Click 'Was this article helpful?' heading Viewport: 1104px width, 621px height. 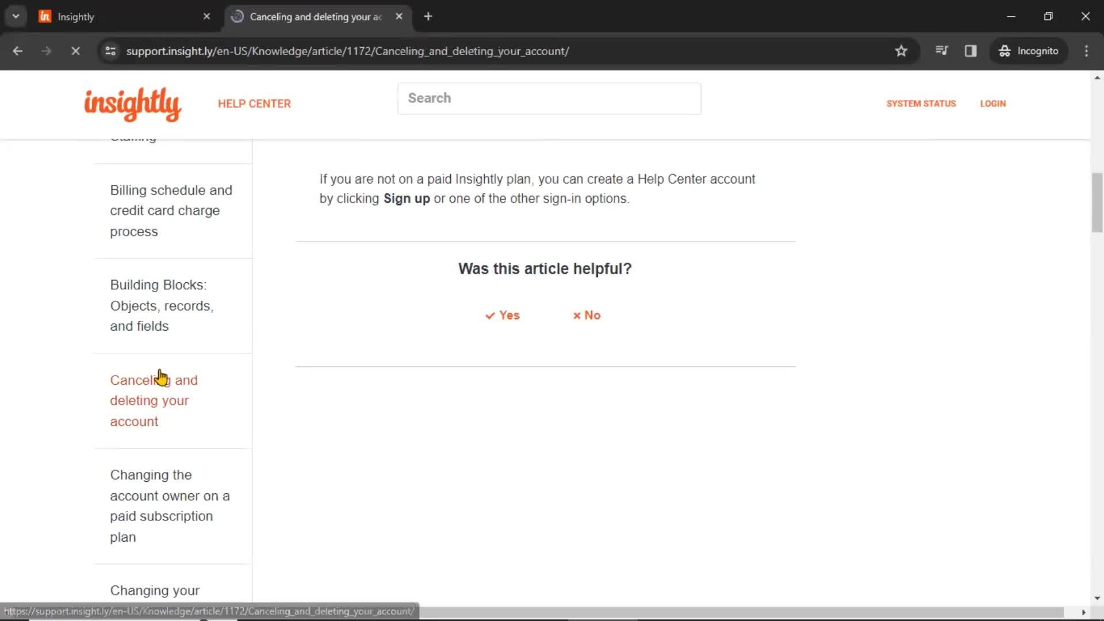(x=545, y=269)
